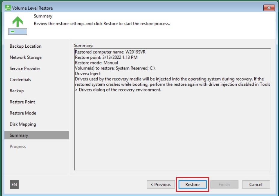Cancel the restore wizard

pos(256,185)
